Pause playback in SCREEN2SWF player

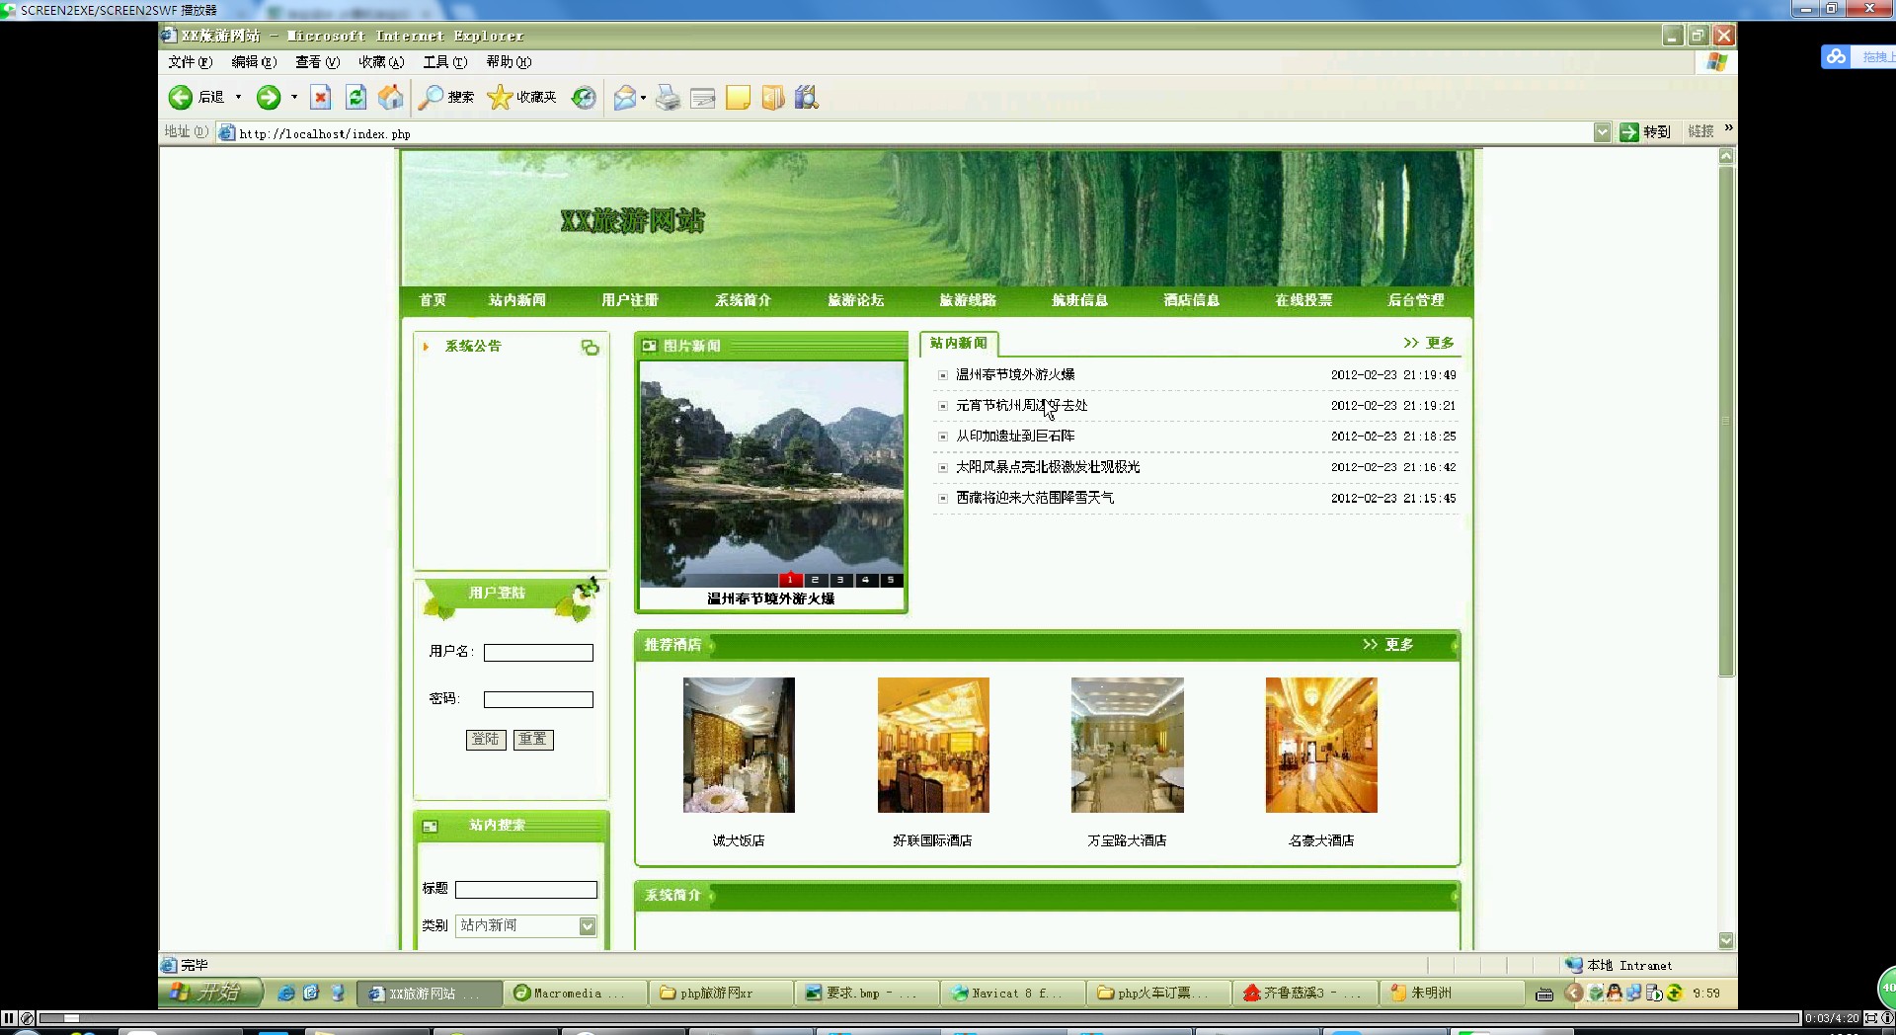(9, 1018)
